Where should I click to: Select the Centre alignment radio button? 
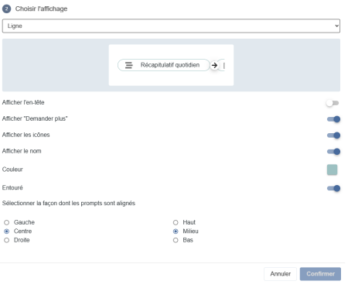pos(7,231)
